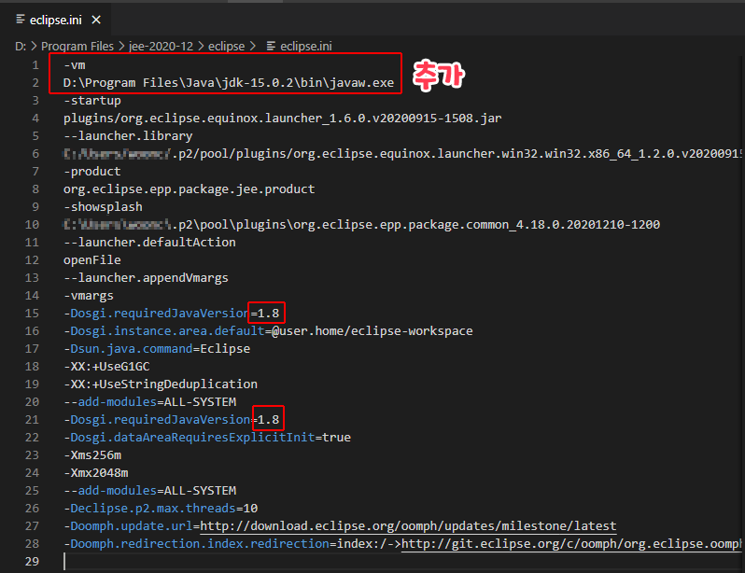Click '-product' on line 7
The height and width of the screenshot is (573, 745).
tap(92, 172)
